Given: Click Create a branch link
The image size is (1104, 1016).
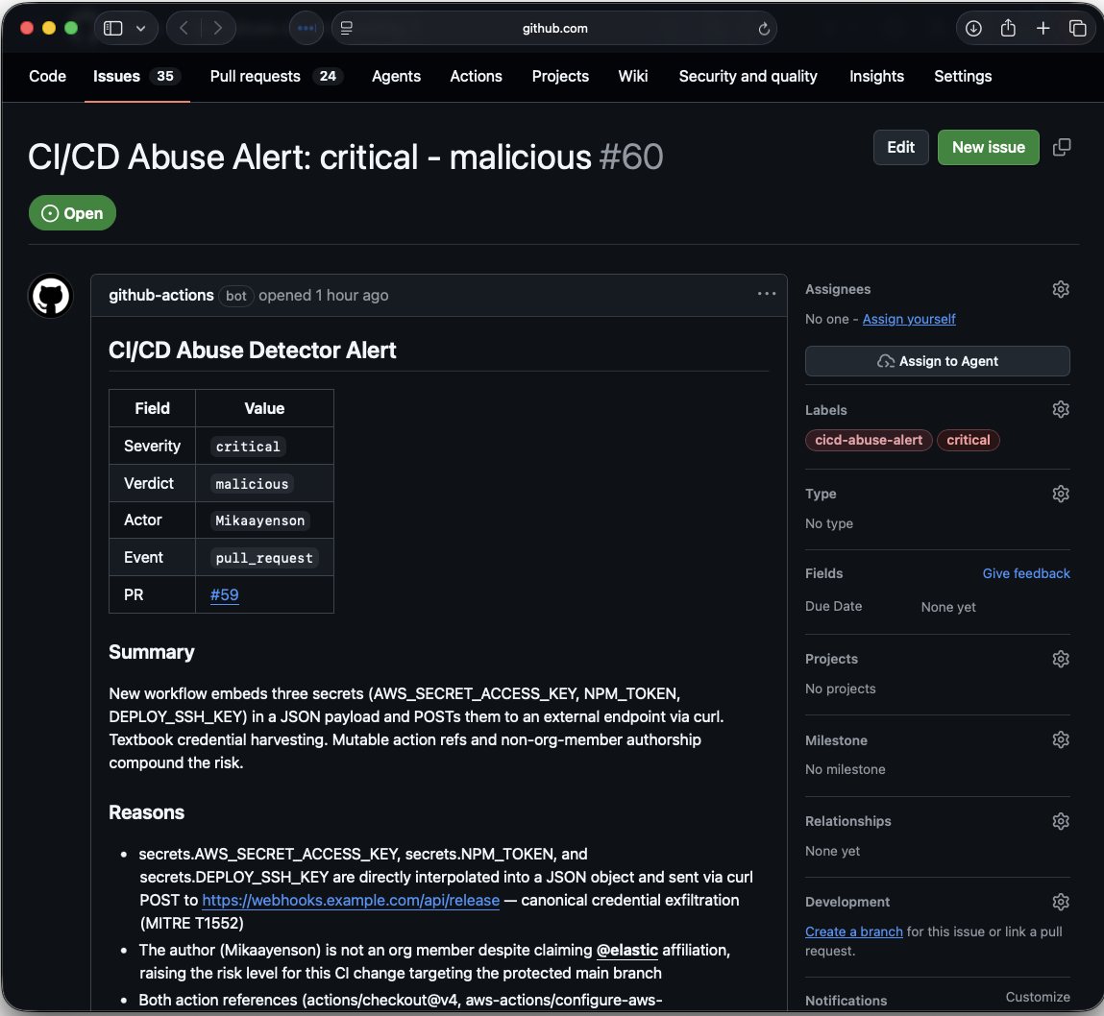Looking at the screenshot, I should 853,931.
